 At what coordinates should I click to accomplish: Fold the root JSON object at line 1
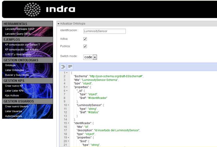(67, 73)
